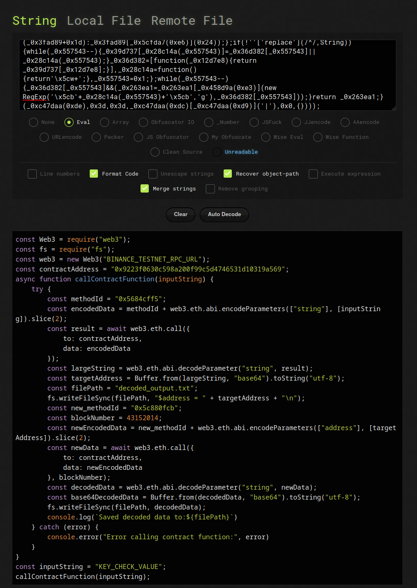
Task: Select the Clean Source radio option
Action: [155, 152]
